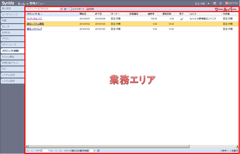Open お知らせ in sidebar
240x154 pixels.
[12, 32]
